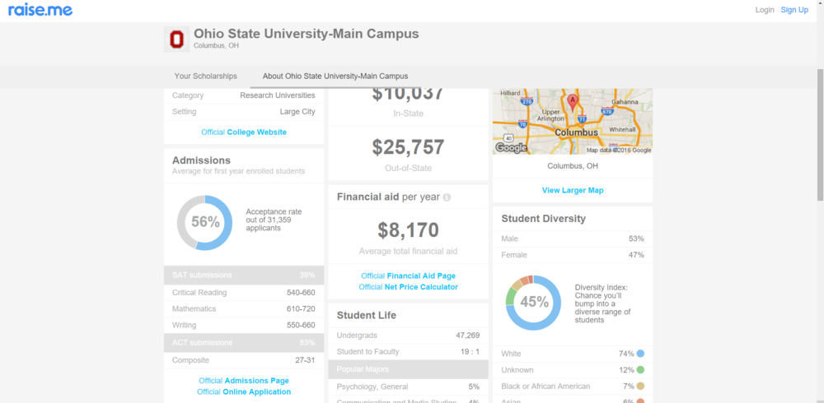Click the ACT submissions header row
This screenshot has width=824, height=403.
[x=244, y=343]
